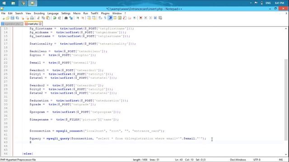Image resolution: width=289 pixels, height=162 pixels.
Task: Open the File menu
Action: (3, 13)
